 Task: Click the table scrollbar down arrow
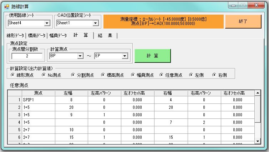tap(258, 141)
